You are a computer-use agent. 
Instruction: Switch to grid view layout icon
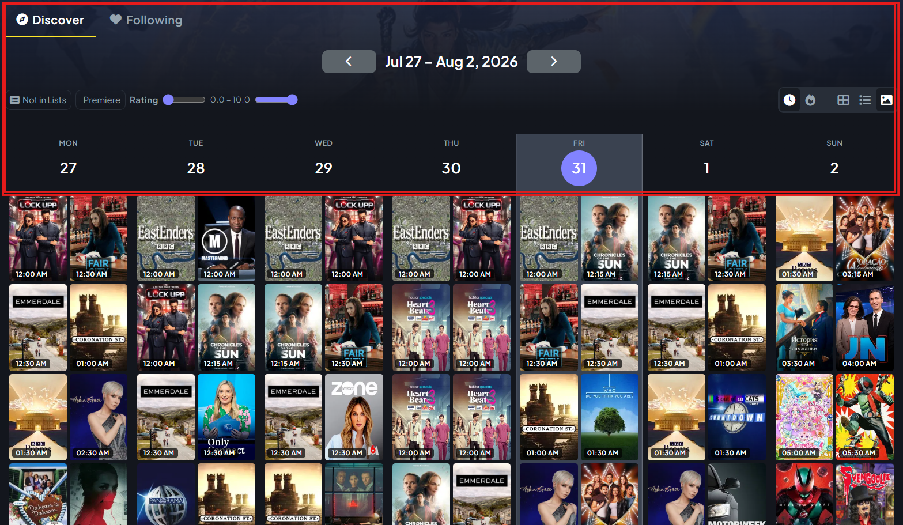point(843,100)
